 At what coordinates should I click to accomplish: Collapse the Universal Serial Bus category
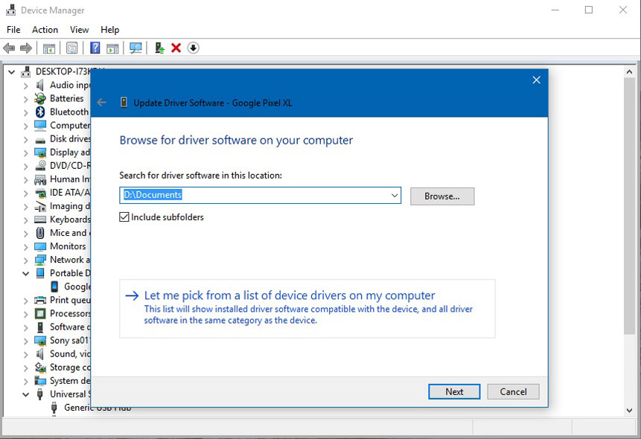(26, 394)
